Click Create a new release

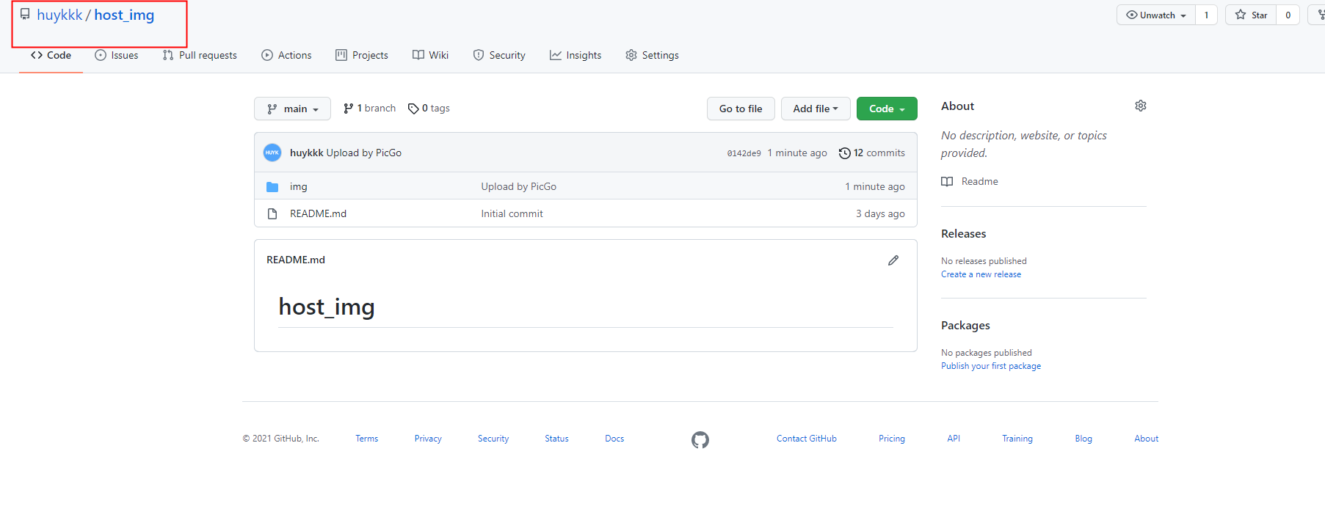981,274
